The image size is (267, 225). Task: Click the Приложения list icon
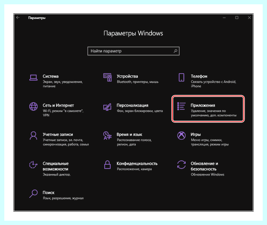click(x=181, y=106)
